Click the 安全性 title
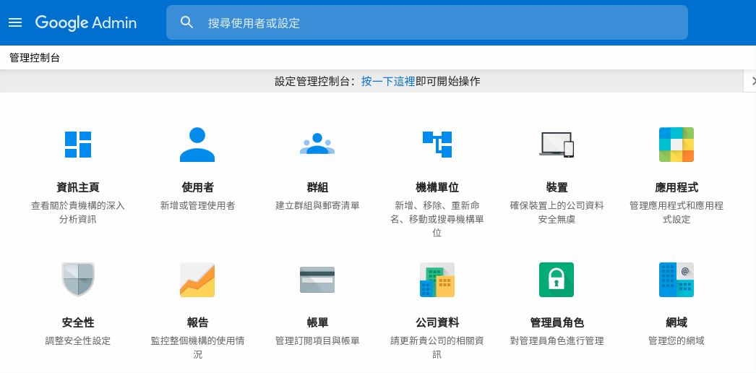Screen dimensions: 756x373 78,322
